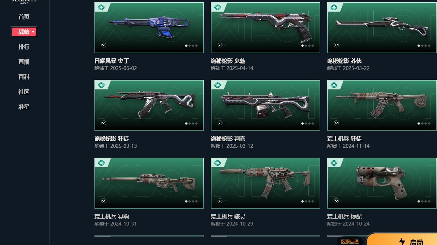Navigate to 百科 in the sidebar
Viewport: 437px width, 245px height.
pos(24,77)
